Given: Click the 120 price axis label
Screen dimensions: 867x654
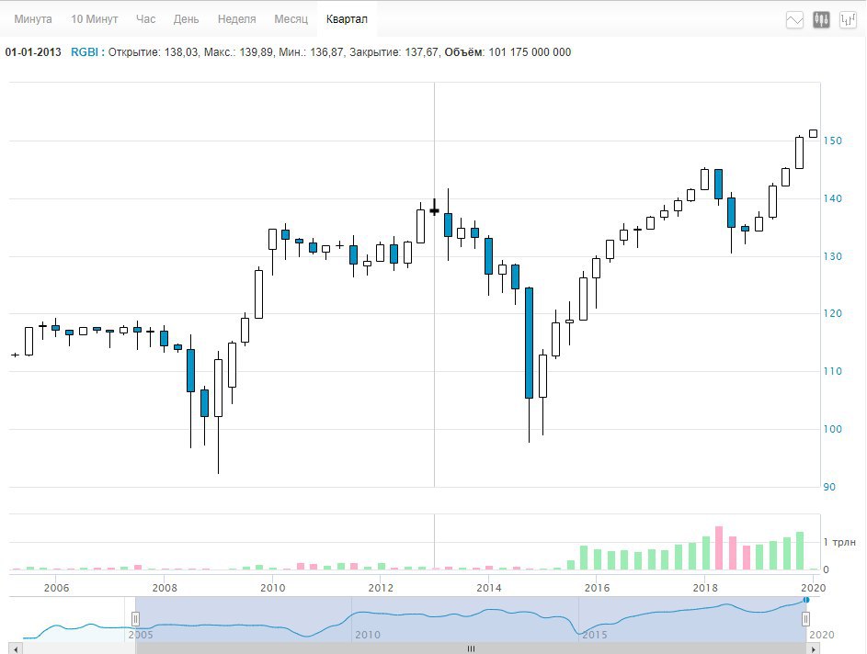Looking at the screenshot, I should click(x=833, y=313).
